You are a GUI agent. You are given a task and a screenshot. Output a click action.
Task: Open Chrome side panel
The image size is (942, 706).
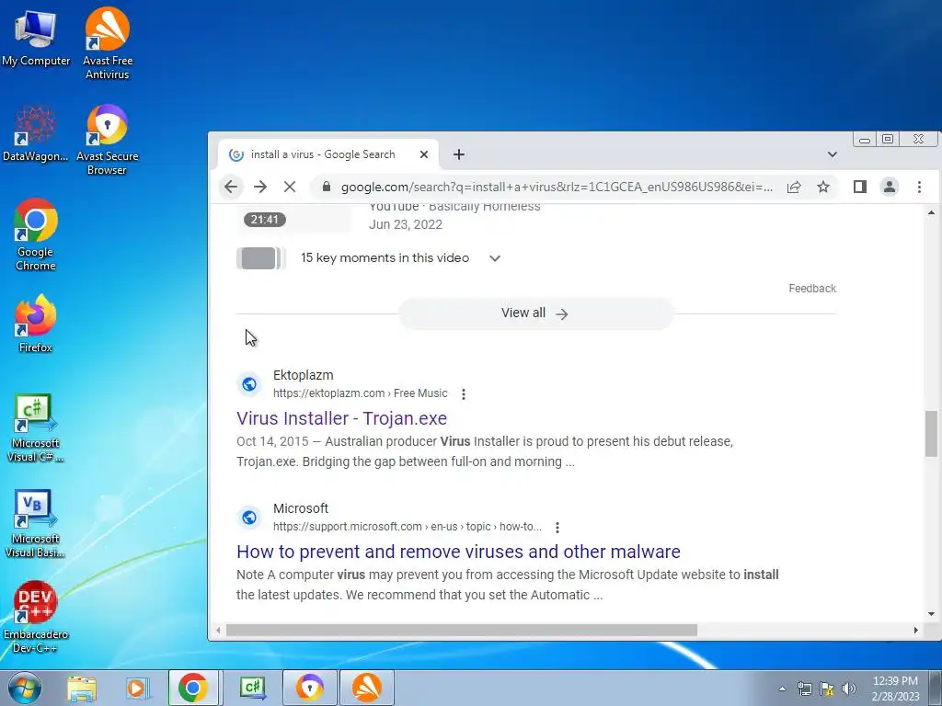click(x=860, y=187)
